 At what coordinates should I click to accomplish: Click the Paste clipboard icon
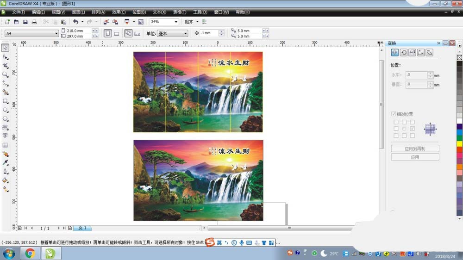pos(63,22)
